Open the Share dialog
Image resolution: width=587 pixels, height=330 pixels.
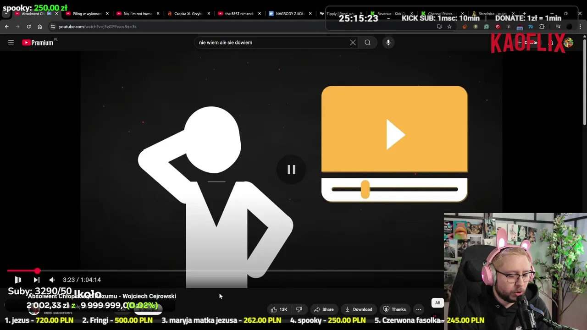click(x=323, y=309)
